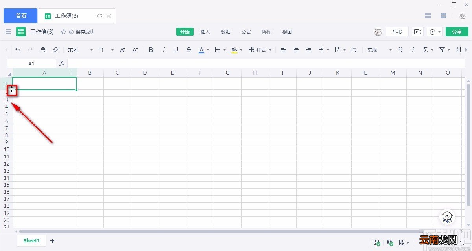Click the eraser clear-format icon
The width and height of the screenshot is (472, 251).
[55, 50]
